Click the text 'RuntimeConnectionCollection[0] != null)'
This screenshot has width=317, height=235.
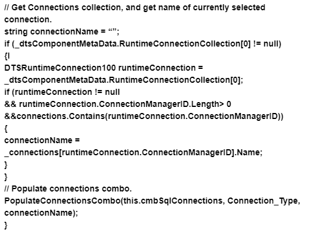point(200,43)
